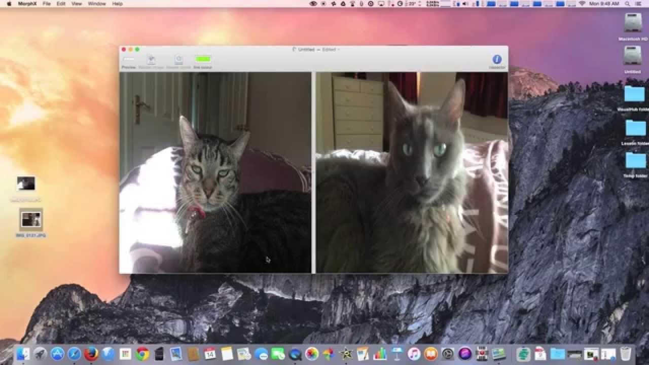Open the Calendar icon in the Dock

[210, 353]
